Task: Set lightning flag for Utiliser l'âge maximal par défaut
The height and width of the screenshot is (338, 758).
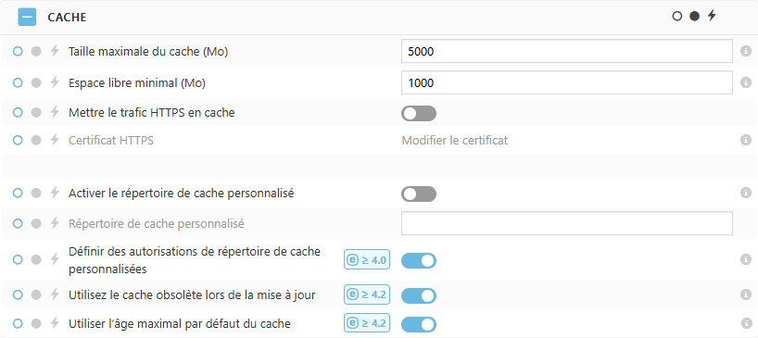Action: coord(55,323)
